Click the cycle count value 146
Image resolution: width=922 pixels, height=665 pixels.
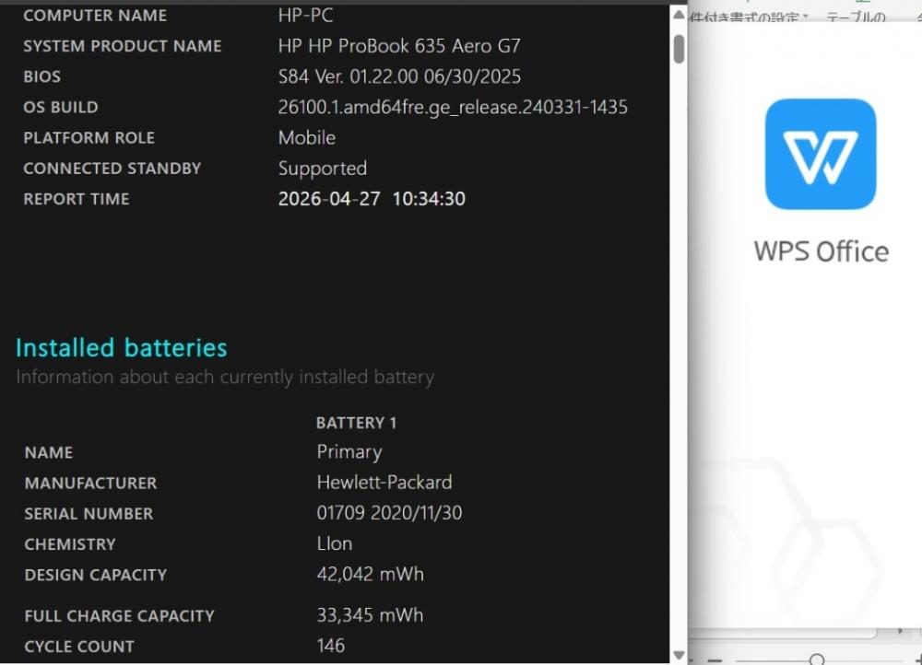330,646
